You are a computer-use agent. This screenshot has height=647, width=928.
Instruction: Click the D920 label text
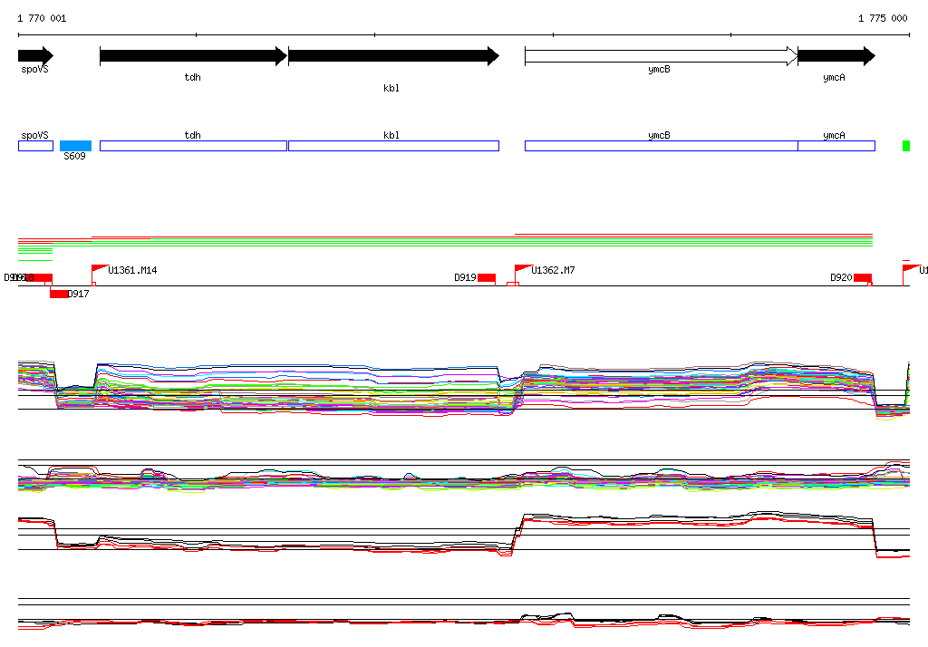click(x=841, y=277)
